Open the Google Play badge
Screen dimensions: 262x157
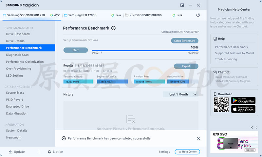[243, 101]
